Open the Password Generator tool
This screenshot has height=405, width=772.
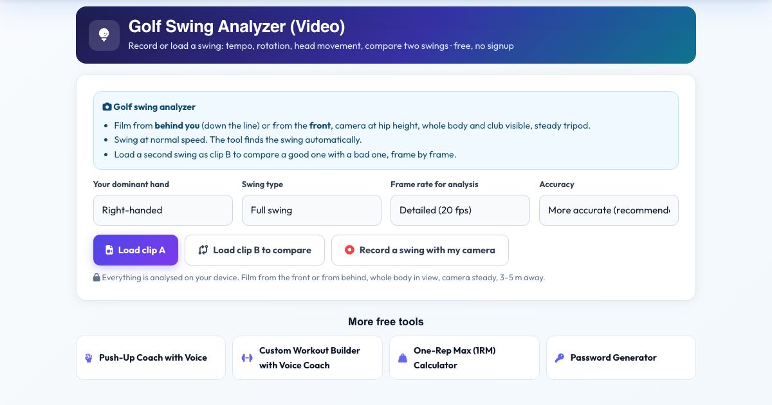[621, 358]
